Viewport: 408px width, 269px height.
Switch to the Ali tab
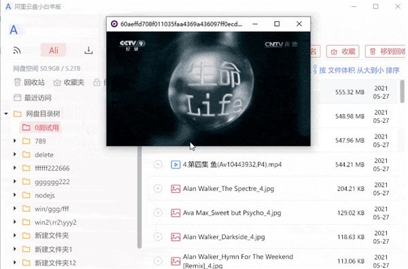(x=54, y=50)
